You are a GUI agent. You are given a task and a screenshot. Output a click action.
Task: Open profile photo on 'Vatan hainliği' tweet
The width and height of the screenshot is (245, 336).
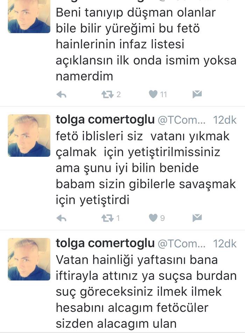29,259
